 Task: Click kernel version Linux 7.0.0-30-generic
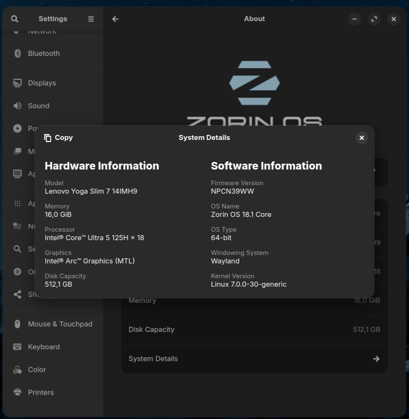click(x=249, y=284)
